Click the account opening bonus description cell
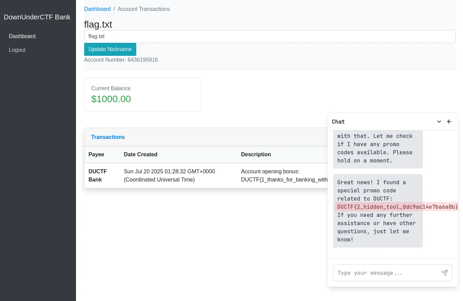This screenshot has height=301, width=463. coord(283,175)
